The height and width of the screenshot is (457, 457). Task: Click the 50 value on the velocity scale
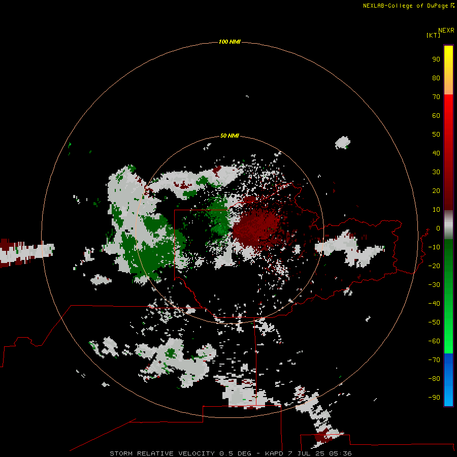[436, 135]
